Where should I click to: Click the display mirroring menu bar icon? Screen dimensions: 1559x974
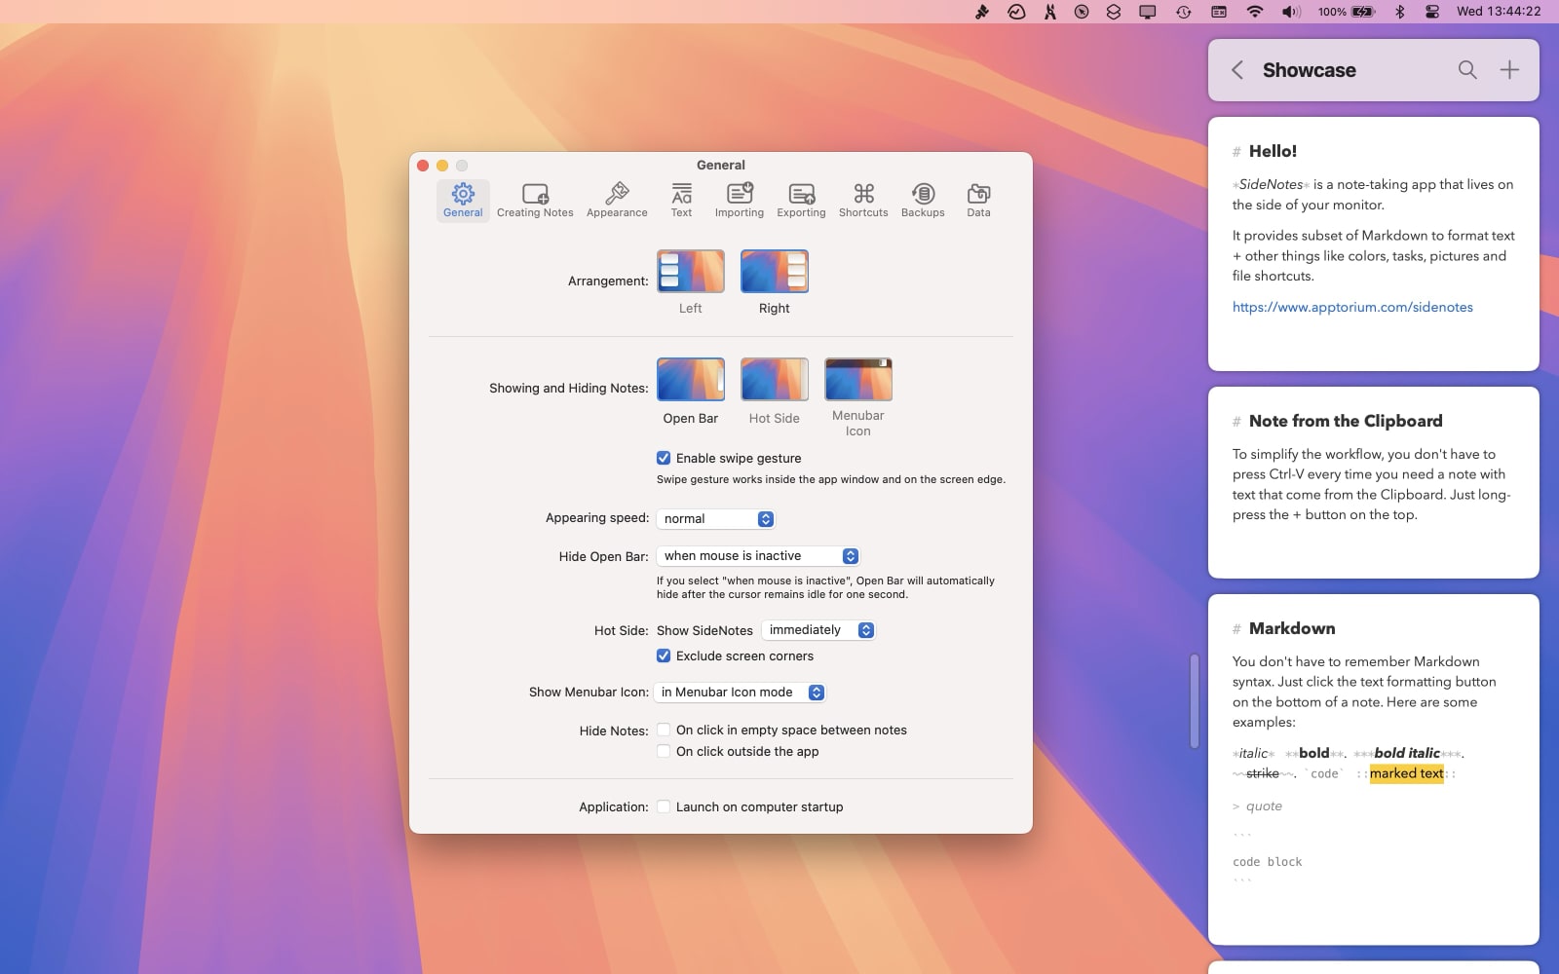(1148, 12)
